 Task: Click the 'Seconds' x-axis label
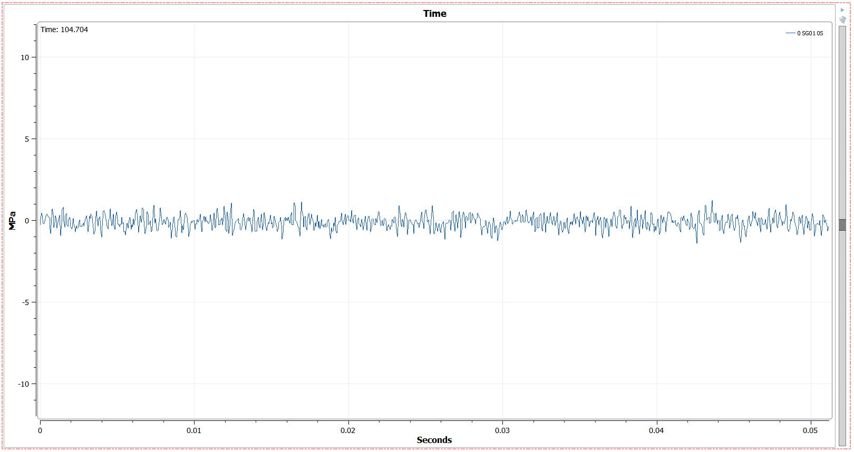point(434,440)
